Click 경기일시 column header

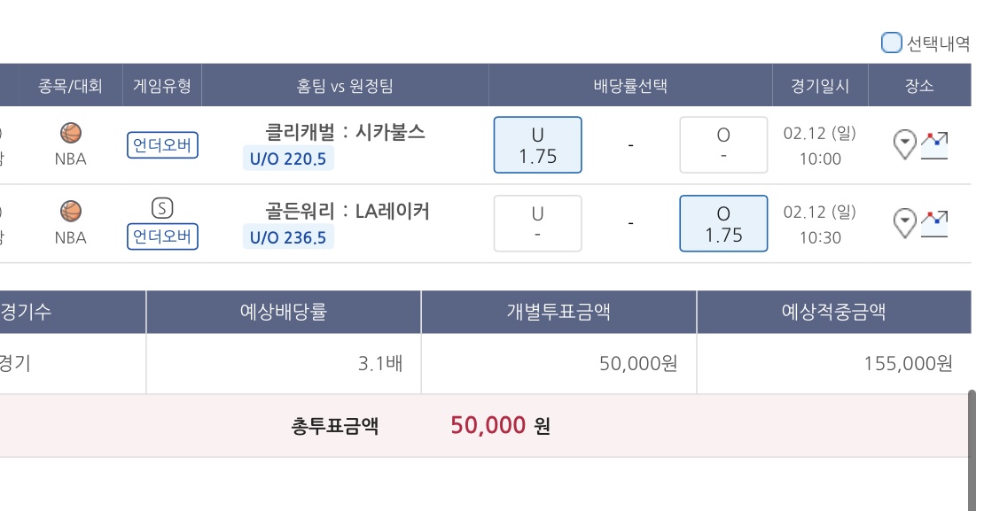[820, 85]
